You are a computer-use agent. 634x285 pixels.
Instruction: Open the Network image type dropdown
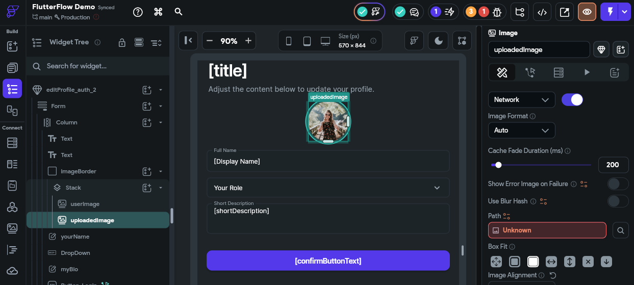click(x=521, y=99)
